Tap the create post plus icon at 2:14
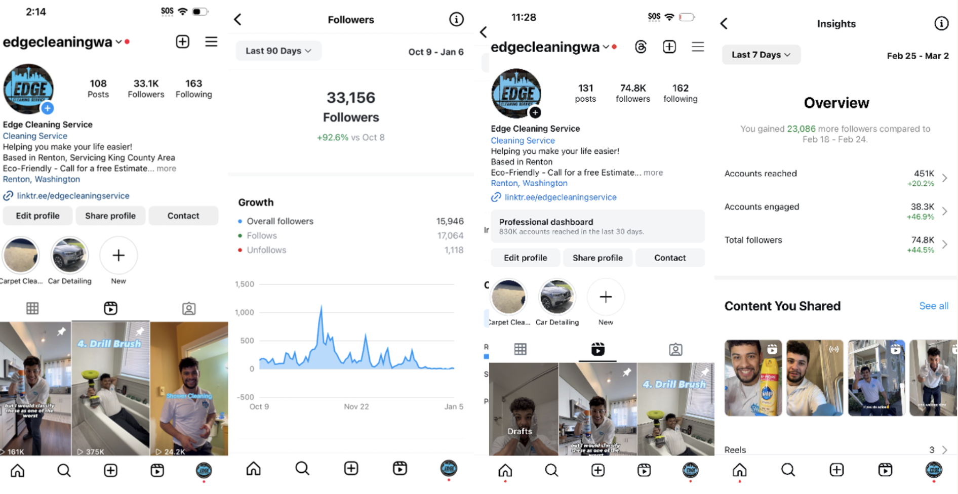The height and width of the screenshot is (494, 958). (183, 42)
